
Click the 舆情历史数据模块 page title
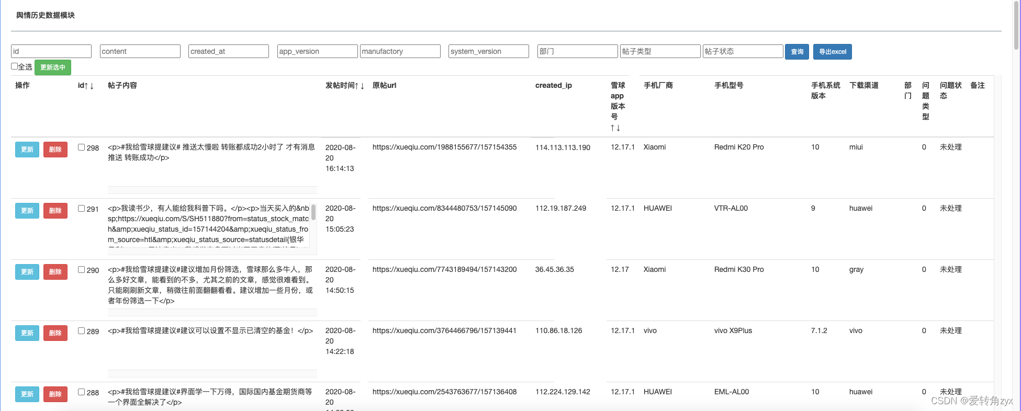(46, 16)
